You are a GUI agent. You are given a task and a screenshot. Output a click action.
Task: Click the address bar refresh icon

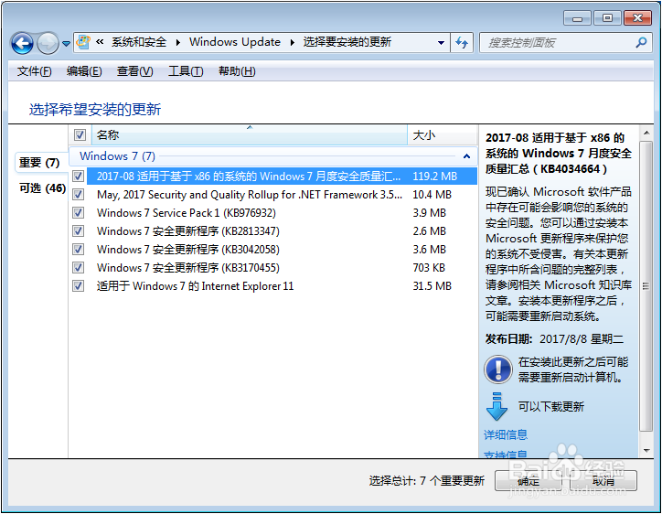click(x=462, y=43)
